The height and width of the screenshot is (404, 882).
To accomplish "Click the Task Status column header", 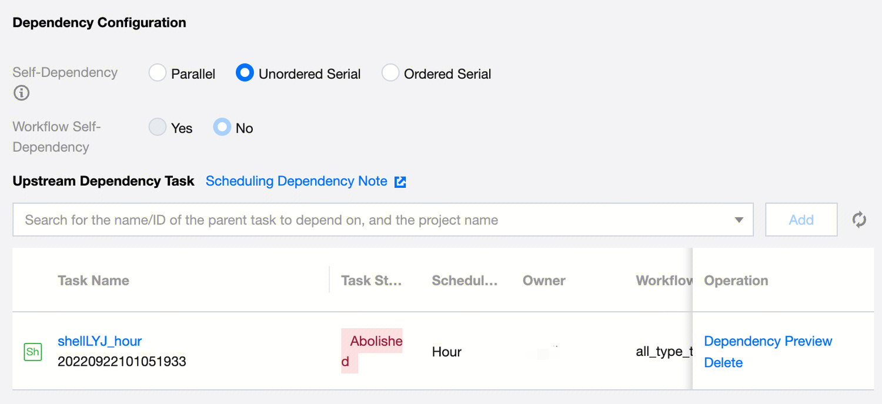I will click(371, 281).
